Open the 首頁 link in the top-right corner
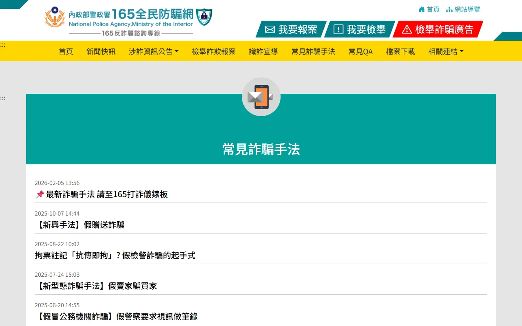 pos(433,9)
